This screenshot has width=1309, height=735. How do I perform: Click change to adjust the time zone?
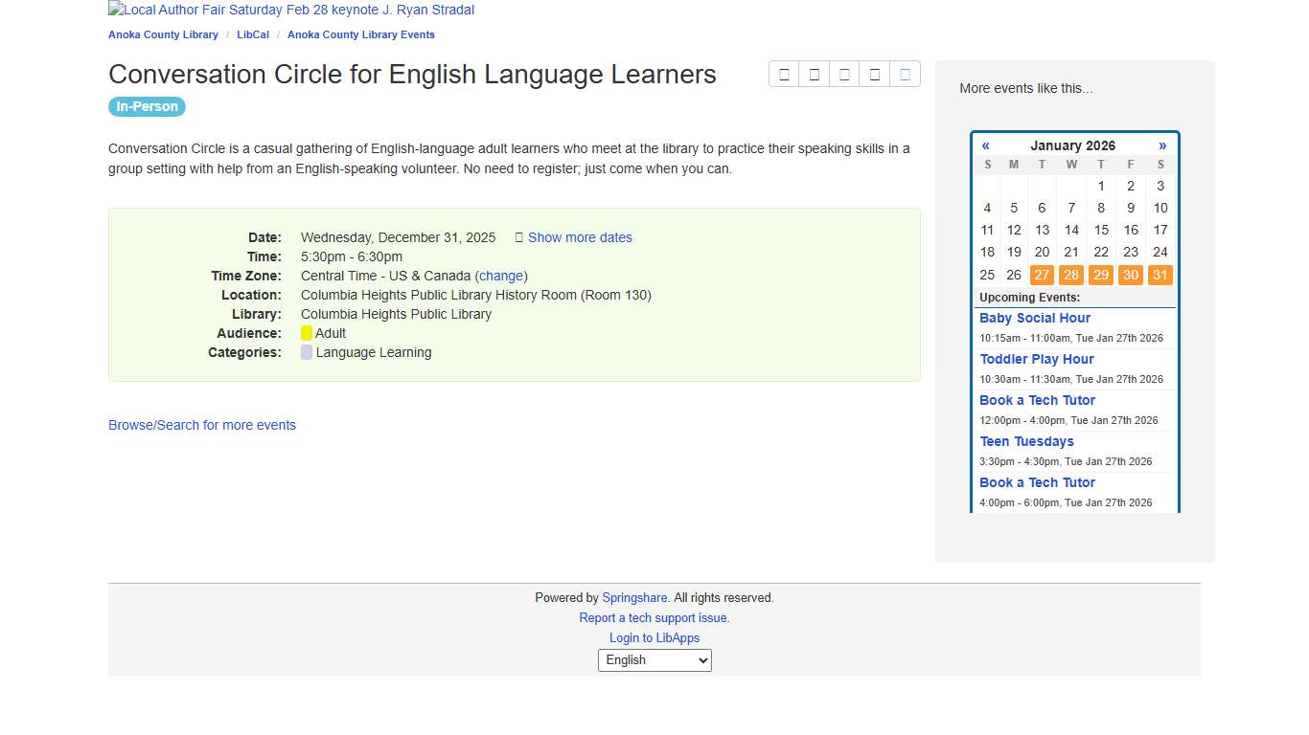pos(501,276)
